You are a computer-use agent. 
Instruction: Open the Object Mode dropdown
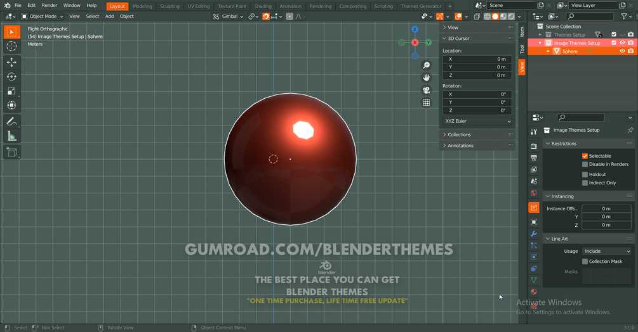coord(43,16)
